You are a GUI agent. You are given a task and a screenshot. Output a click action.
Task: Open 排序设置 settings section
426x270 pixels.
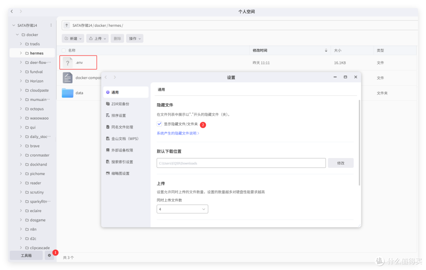click(x=126, y=115)
